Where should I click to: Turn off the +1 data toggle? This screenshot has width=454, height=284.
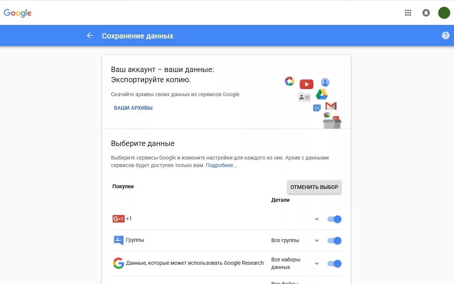[335, 219]
